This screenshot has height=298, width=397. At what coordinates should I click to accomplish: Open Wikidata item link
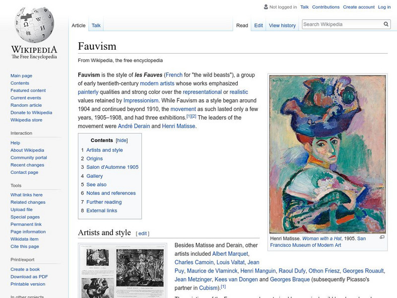point(24,239)
